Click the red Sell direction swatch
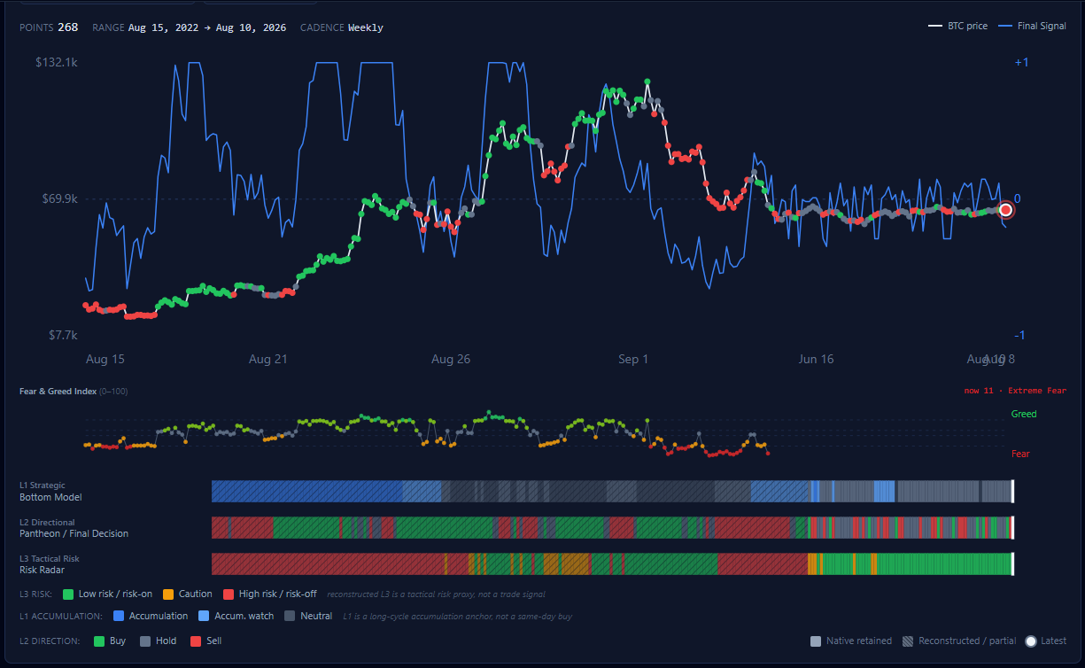Image resolution: width=1085 pixels, height=668 pixels. point(196,641)
